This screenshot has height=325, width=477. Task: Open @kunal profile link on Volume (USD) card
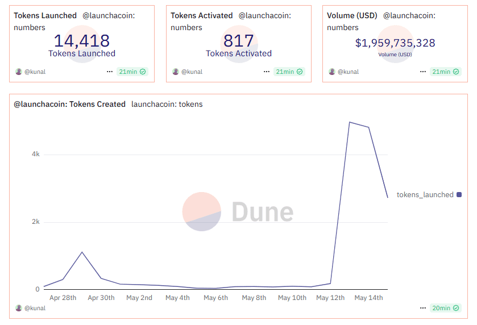coord(349,72)
